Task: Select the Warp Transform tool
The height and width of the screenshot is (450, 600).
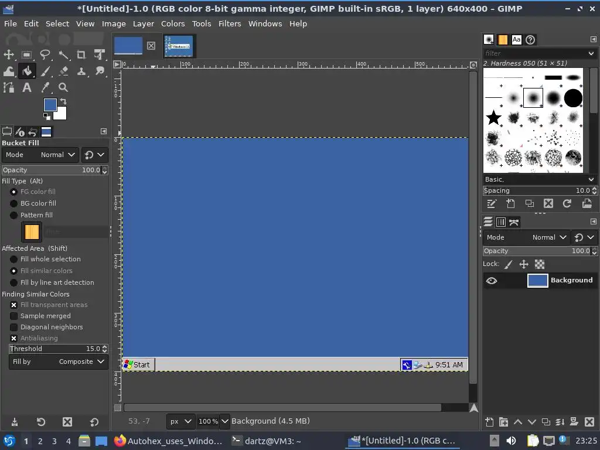Action: tap(8, 71)
